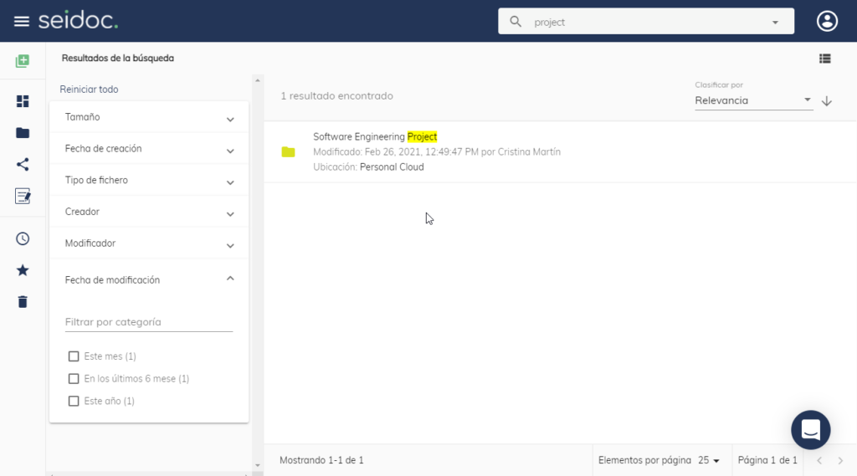This screenshot has width=857, height=476.
Task: Enable 'En los últimos 6 mese' checkbox
Action: pyautogui.click(x=74, y=379)
